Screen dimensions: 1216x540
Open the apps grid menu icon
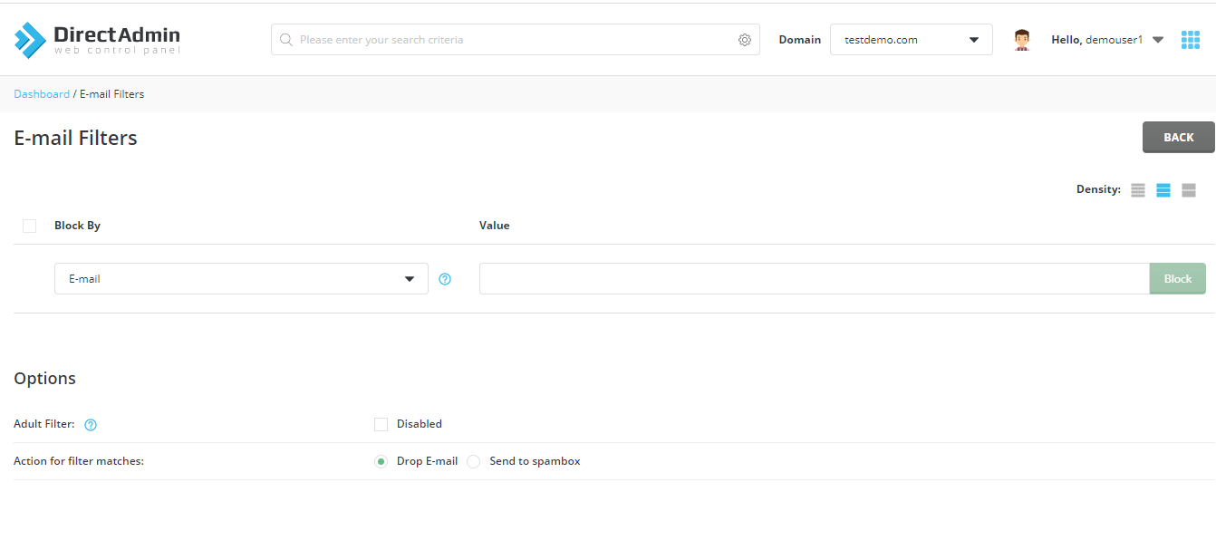1191,40
